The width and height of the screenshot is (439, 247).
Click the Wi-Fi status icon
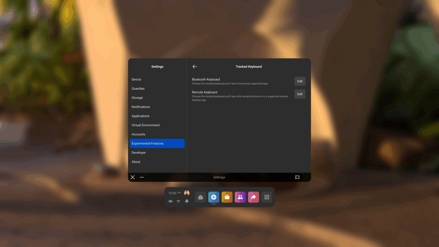coord(178,201)
